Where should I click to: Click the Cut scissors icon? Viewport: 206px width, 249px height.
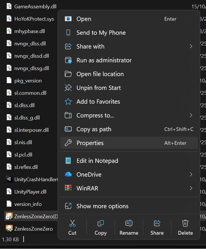(x=72, y=223)
